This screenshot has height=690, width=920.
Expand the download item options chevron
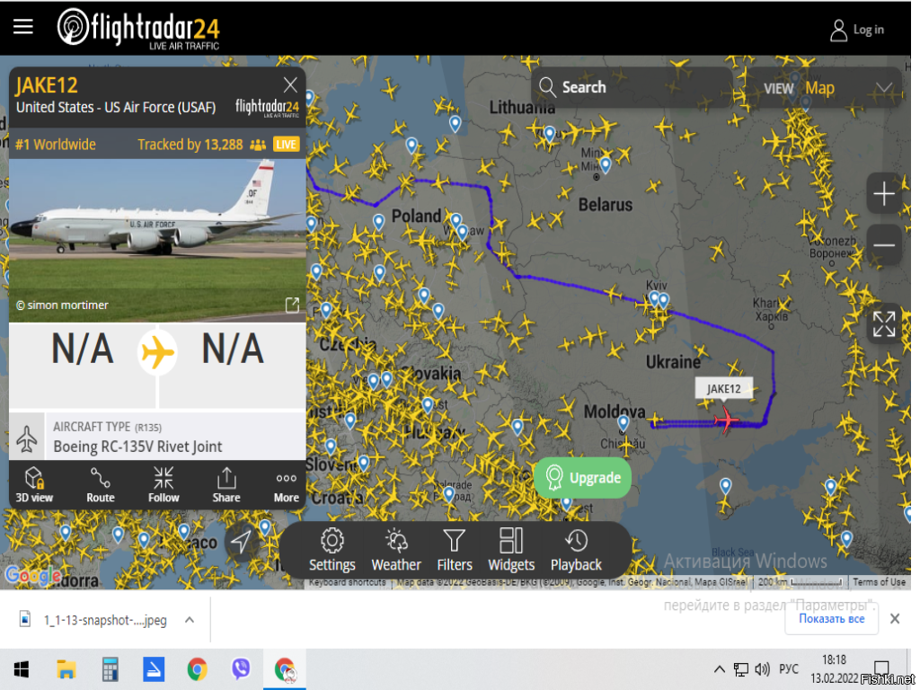tap(190, 620)
